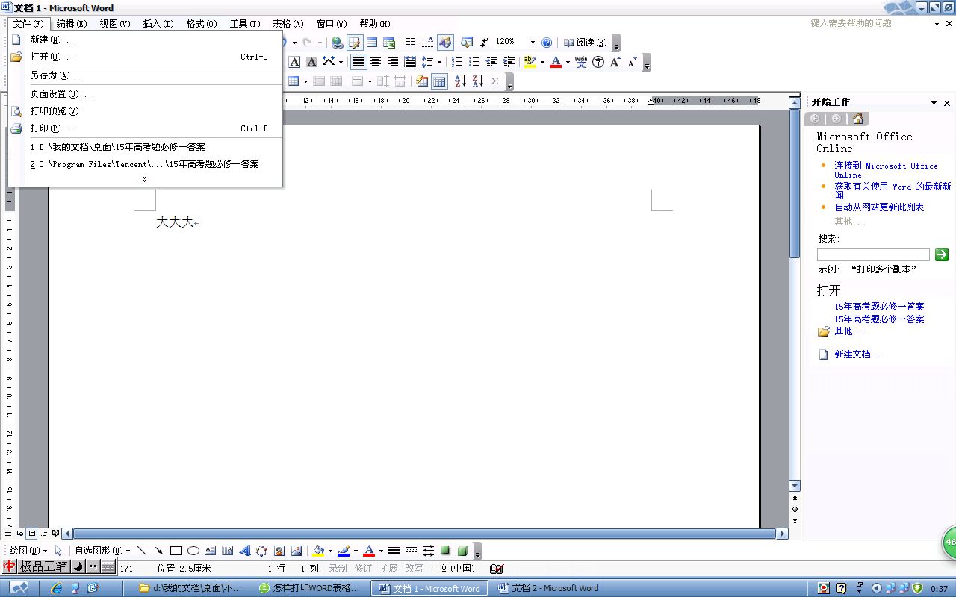
Task: Click the 连接到 Microsoft Office Online link
Action: [x=886, y=170]
